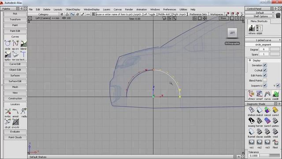Open the Default shelf dropdown
Viewport: 282px width, 159px height.
(x=260, y=13)
